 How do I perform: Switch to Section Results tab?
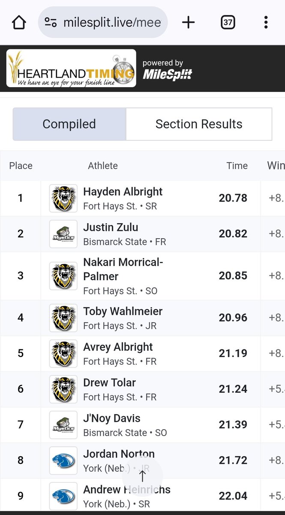point(199,124)
